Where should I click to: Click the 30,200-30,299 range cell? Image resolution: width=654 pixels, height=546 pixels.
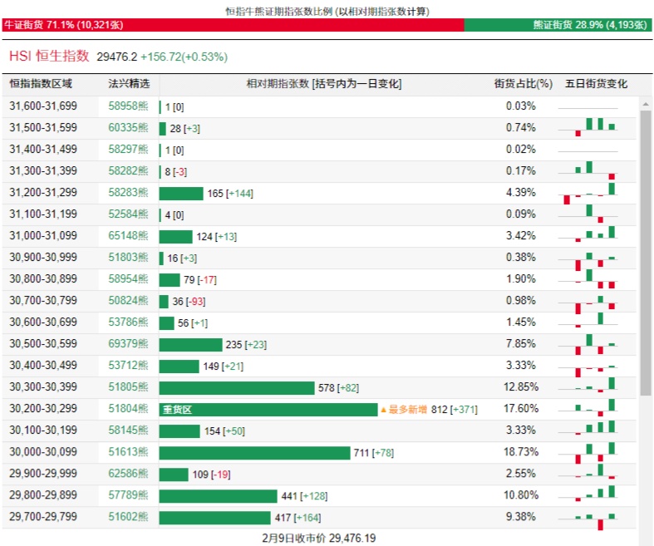tap(43, 409)
